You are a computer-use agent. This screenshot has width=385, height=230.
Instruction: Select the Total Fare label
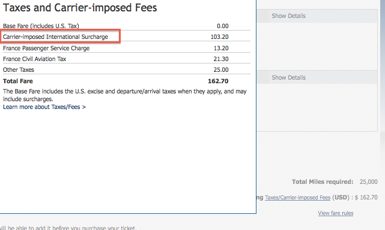coord(18,81)
